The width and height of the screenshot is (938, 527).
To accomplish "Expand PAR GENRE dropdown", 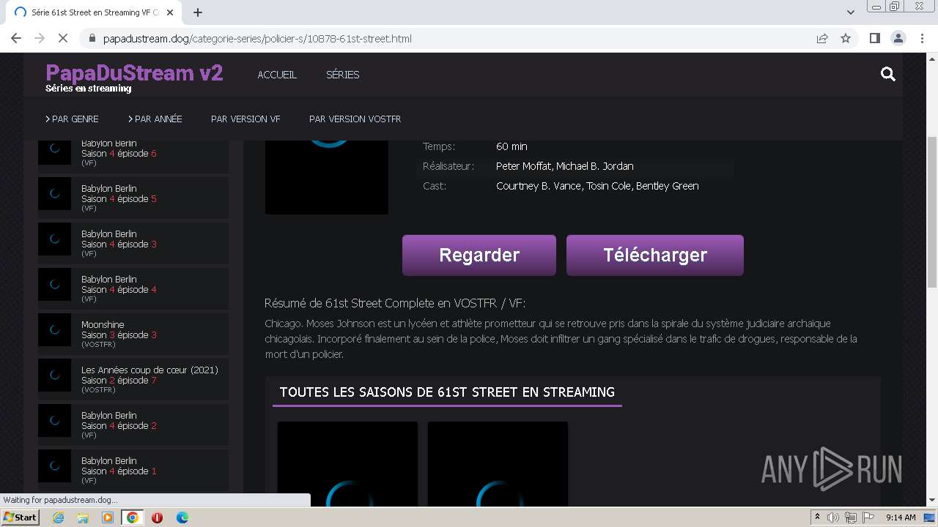I will click(72, 119).
